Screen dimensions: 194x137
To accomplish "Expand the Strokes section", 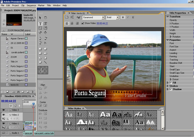I will click(168, 86).
